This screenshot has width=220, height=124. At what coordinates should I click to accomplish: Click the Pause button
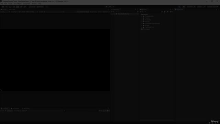pos(110,7)
